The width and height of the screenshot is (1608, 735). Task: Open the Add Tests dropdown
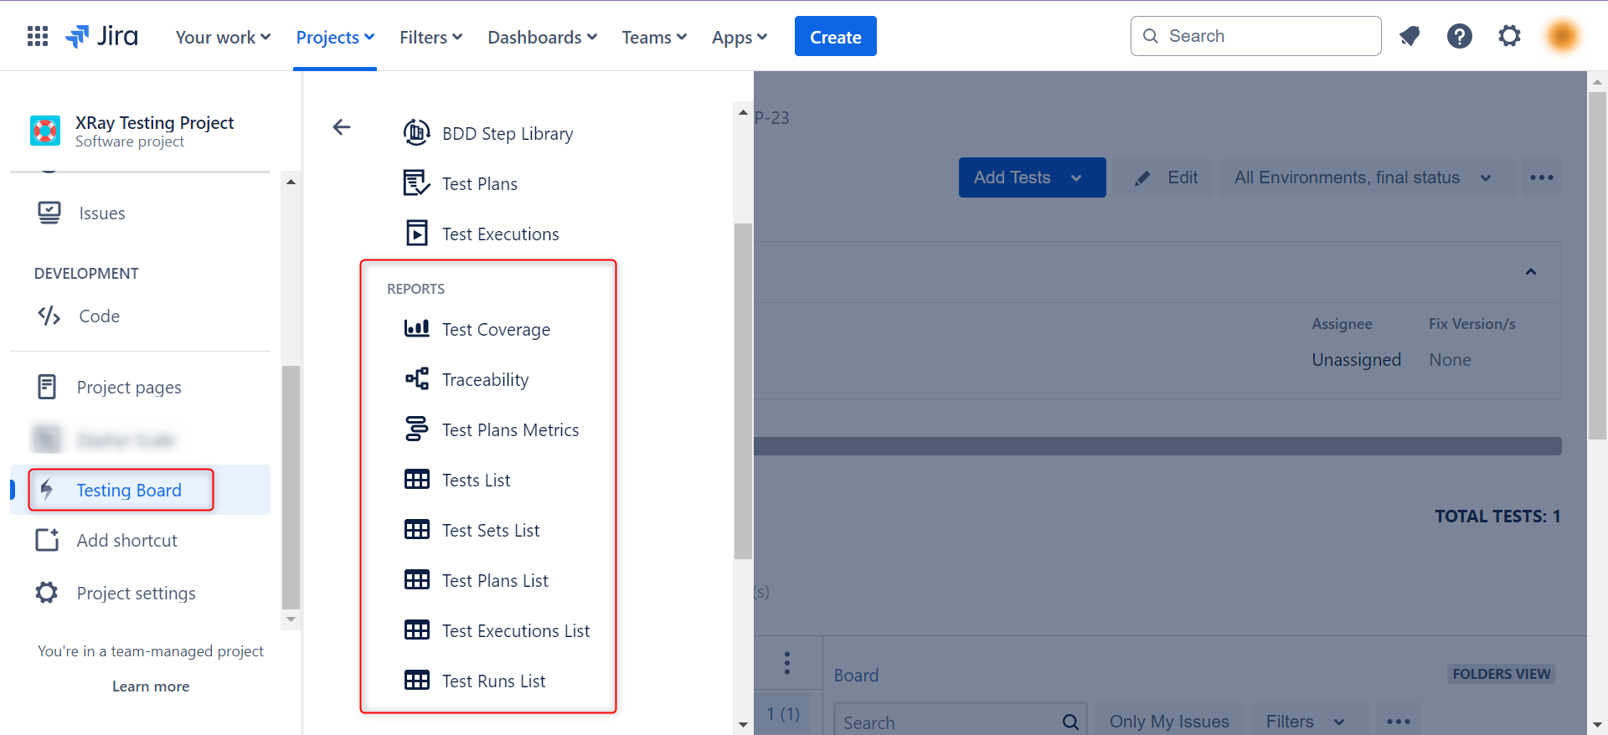click(x=1031, y=177)
